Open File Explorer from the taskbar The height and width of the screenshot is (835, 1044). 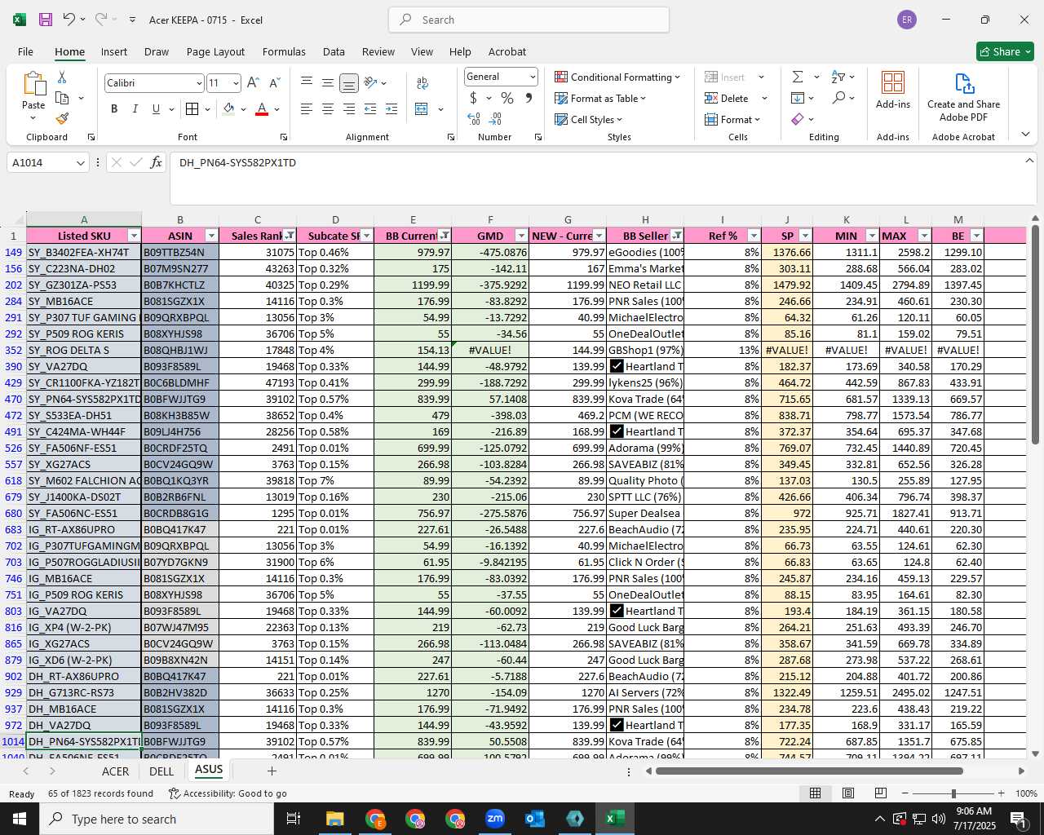335,819
